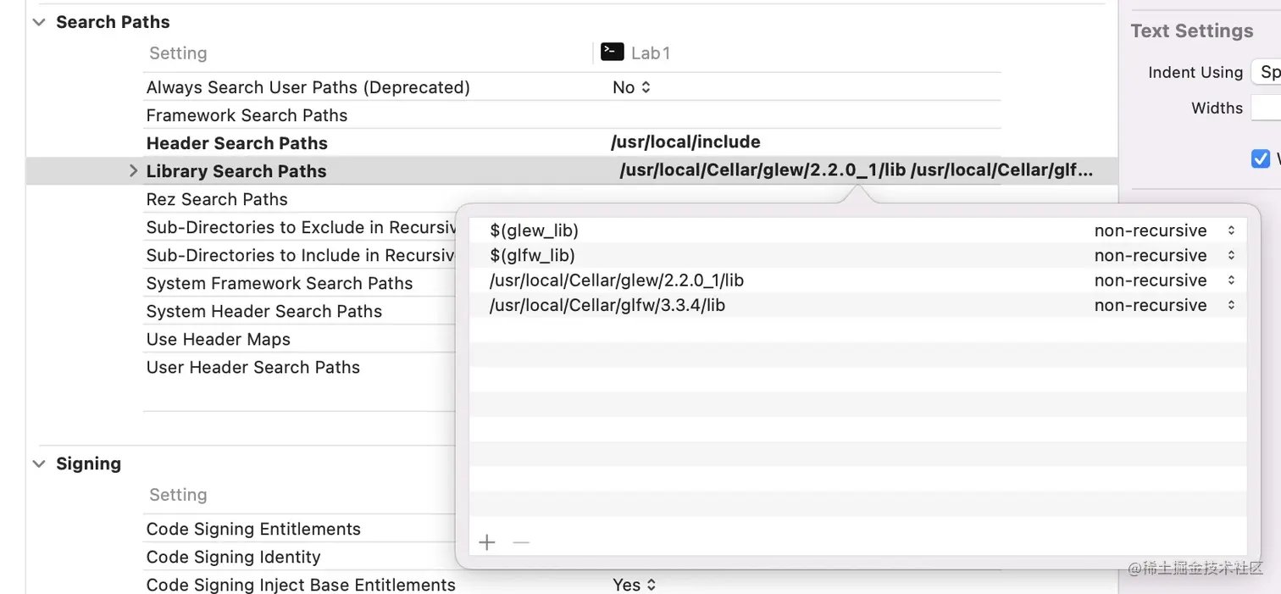Collapse the Signing section
Screen dimensions: 1281x594
(39, 464)
